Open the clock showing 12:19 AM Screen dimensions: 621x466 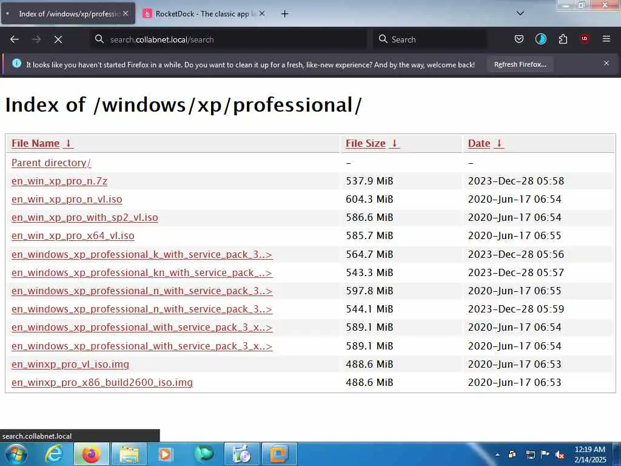tap(590, 454)
